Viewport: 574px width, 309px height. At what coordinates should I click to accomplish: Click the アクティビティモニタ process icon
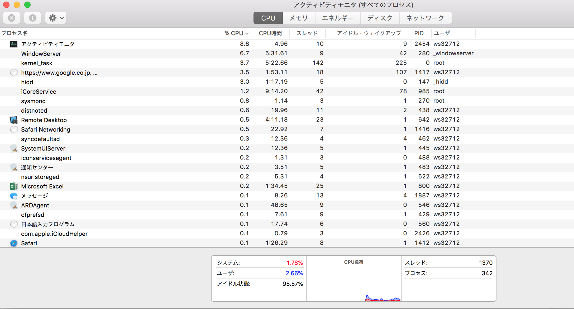(x=14, y=44)
